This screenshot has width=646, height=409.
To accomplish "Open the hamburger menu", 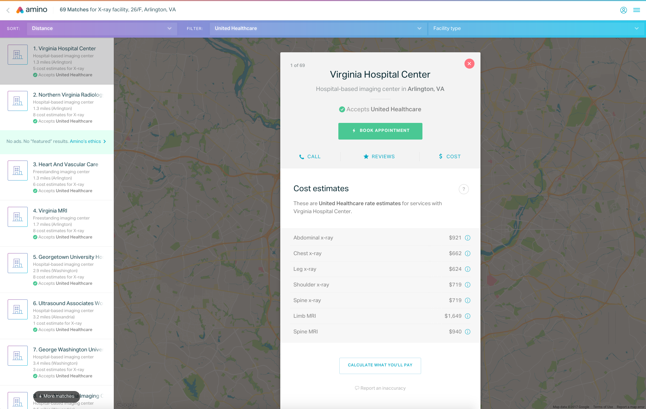I will (637, 10).
